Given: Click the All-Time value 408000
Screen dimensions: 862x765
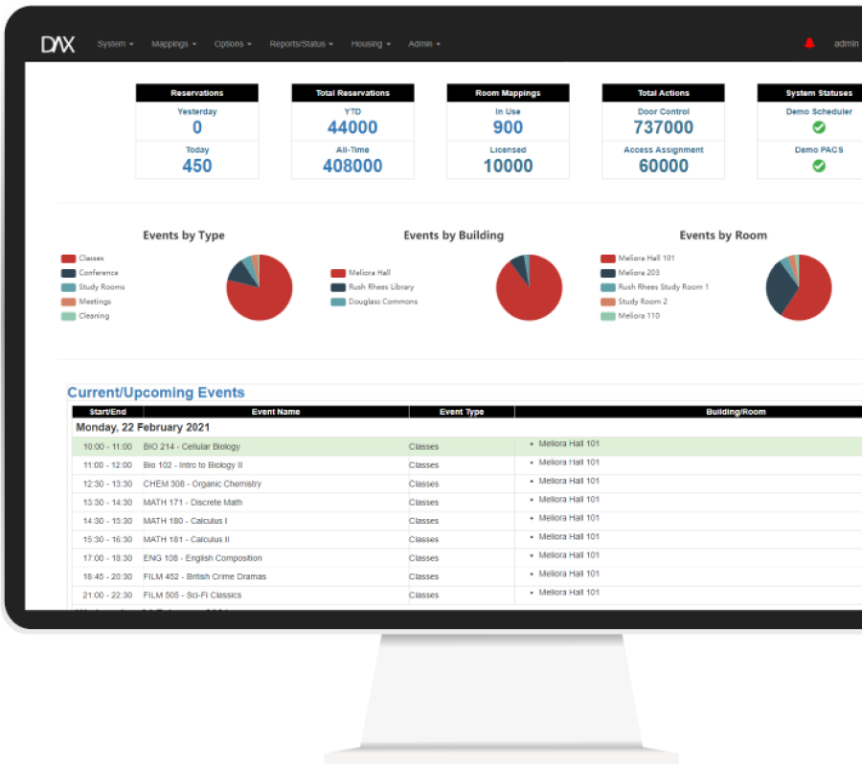Looking at the screenshot, I should coord(352,166).
